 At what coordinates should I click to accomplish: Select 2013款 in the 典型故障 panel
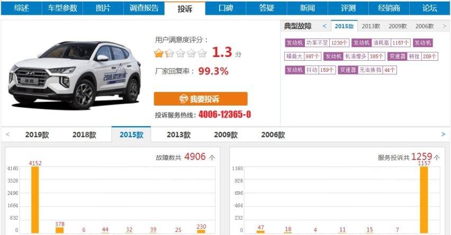(x=371, y=26)
